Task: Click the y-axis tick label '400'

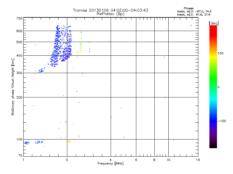Action: (x=19, y=56)
